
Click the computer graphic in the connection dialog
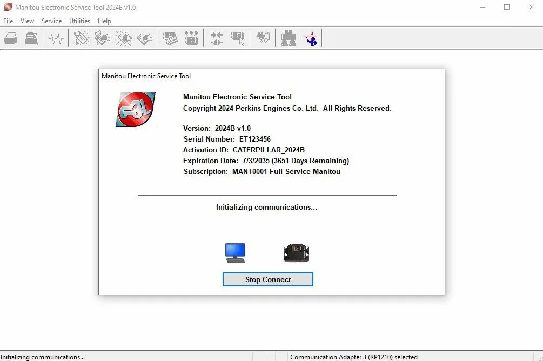pyautogui.click(x=234, y=252)
